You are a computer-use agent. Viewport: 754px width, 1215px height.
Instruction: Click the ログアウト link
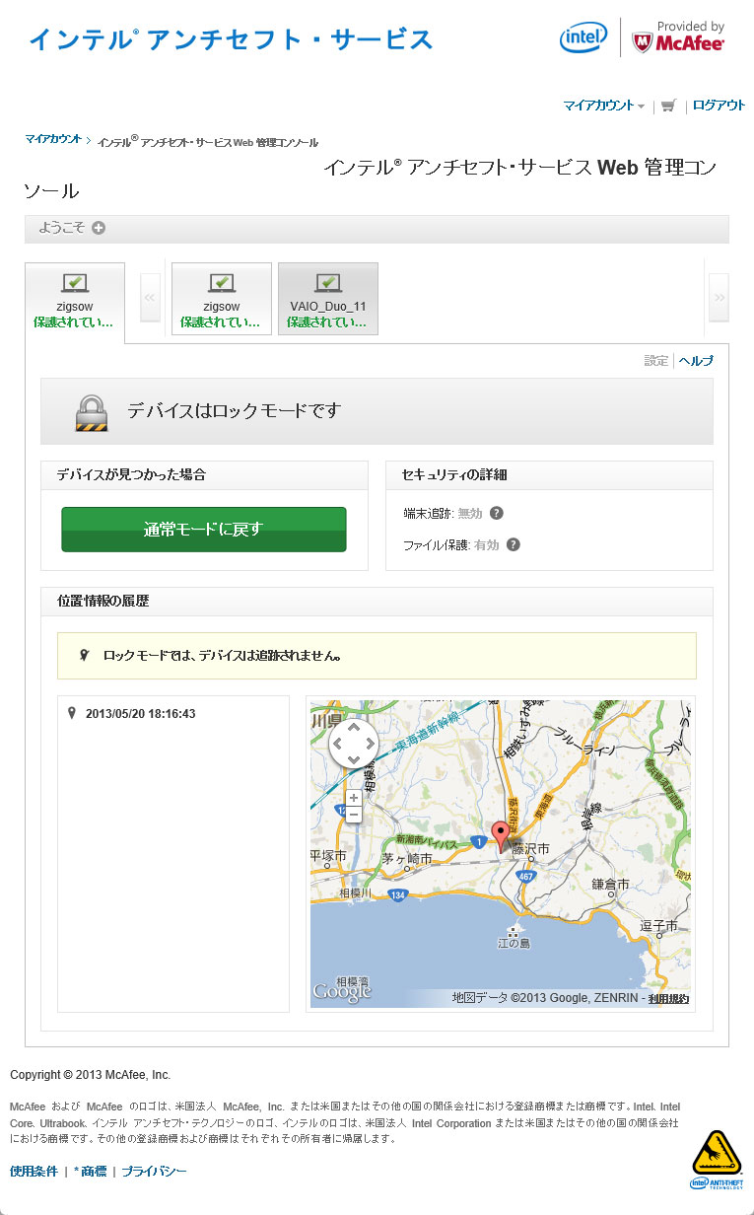pyautogui.click(x=719, y=106)
